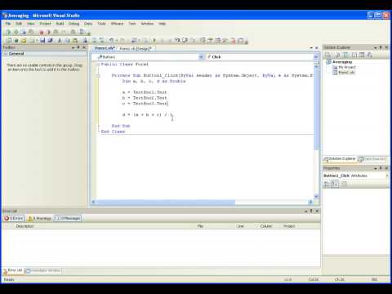Open the File menu
Image resolution: width=392 pixels, height=294 pixels.
(x=8, y=24)
